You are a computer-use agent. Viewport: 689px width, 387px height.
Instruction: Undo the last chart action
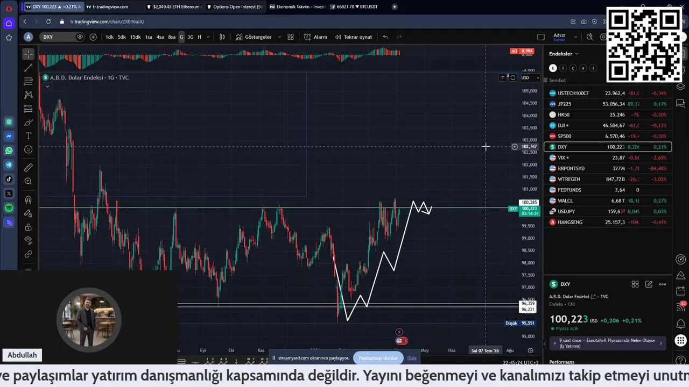coord(385,37)
